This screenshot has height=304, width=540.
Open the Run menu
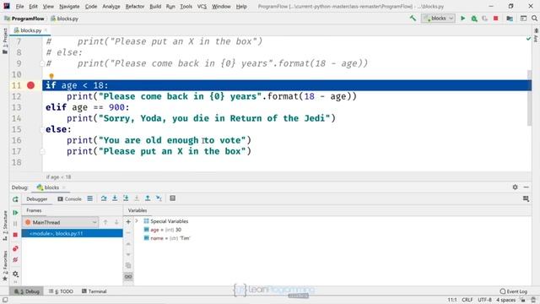coord(170,6)
